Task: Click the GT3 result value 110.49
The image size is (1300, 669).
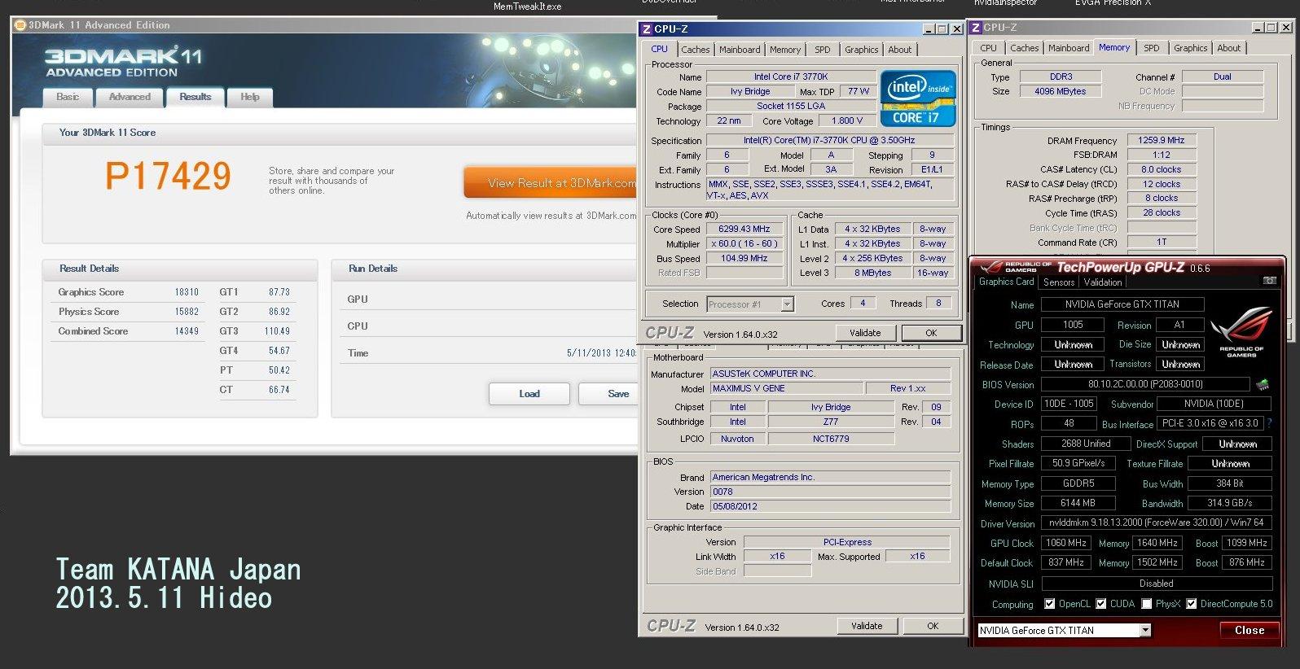Action: tap(277, 331)
